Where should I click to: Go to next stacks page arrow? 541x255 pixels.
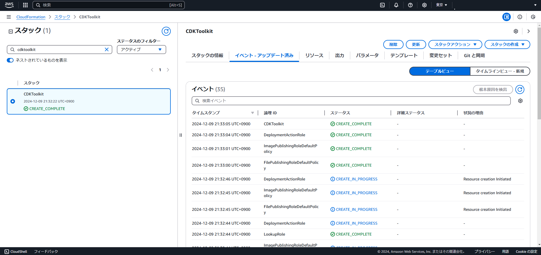tap(168, 70)
